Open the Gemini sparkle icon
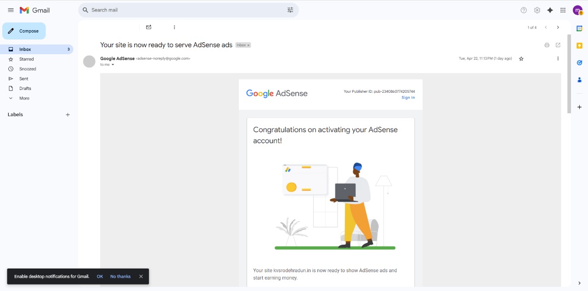 click(550, 10)
